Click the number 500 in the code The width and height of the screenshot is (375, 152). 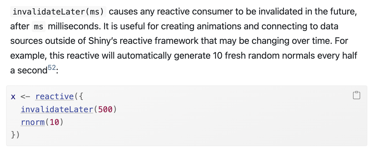coord(106,110)
